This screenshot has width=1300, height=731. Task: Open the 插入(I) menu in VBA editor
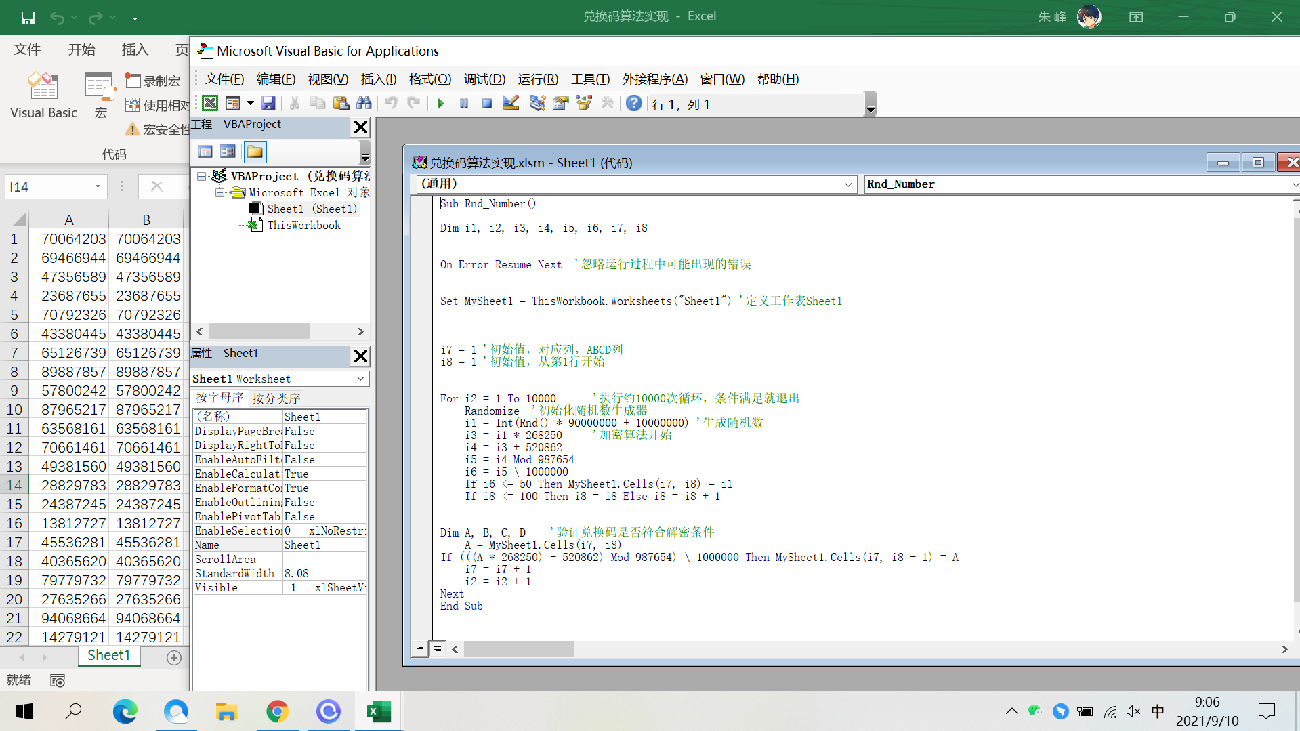pos(379,79)
